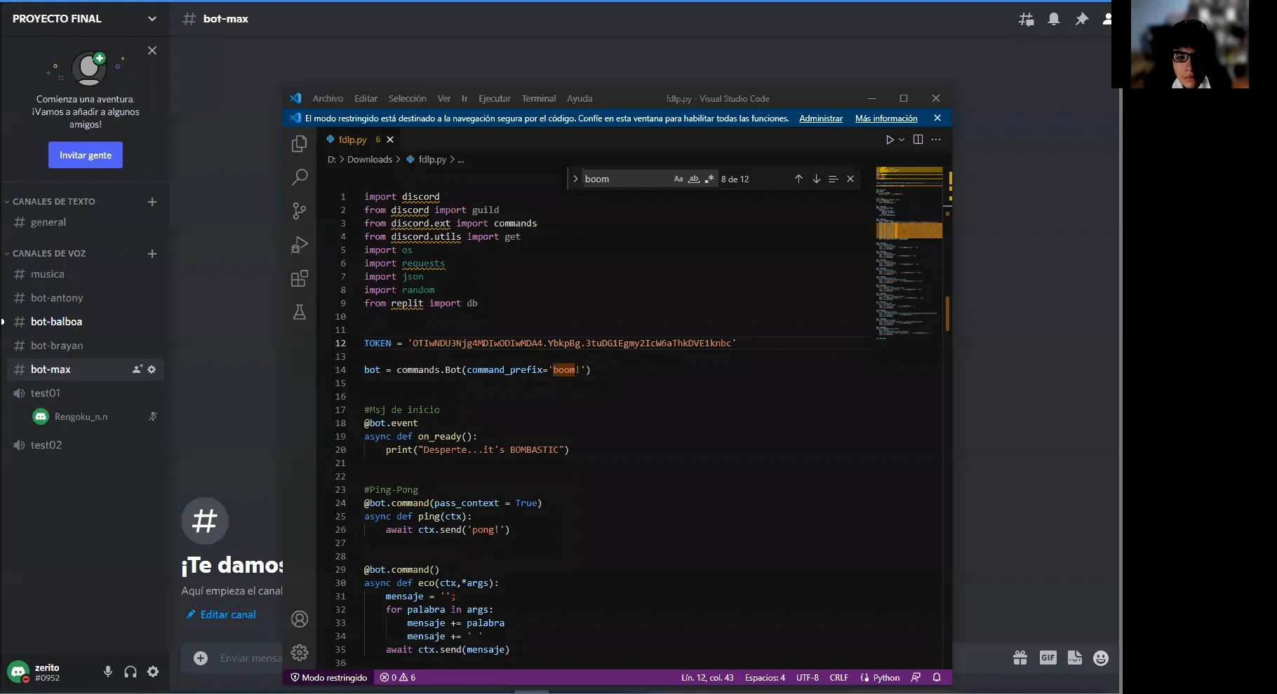Open the Ejecutar menu

495,99
